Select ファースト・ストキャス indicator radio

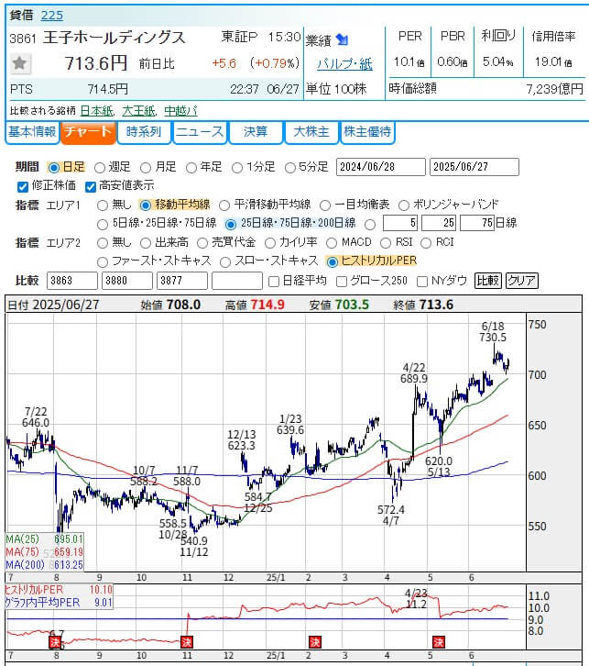(x=103, y=262)
